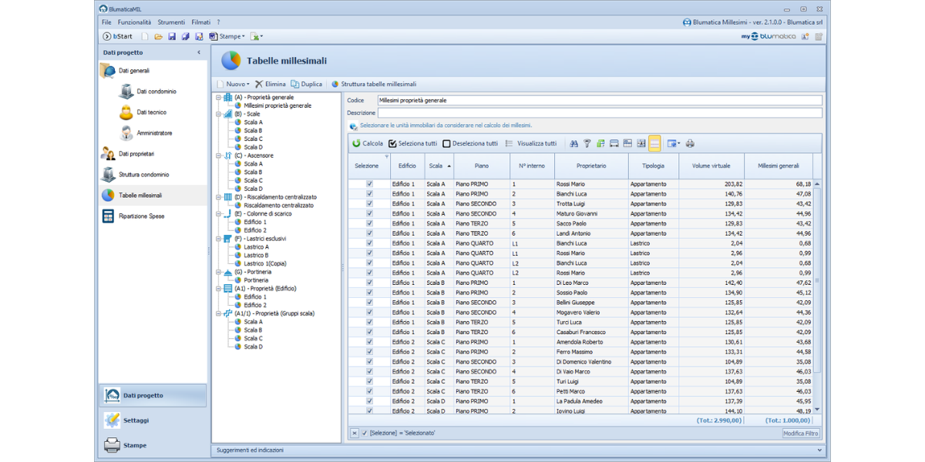Click the table's vertical scrollbar down arrow
The width and height of the screenshot is (925, 462).
pos(817,410)
